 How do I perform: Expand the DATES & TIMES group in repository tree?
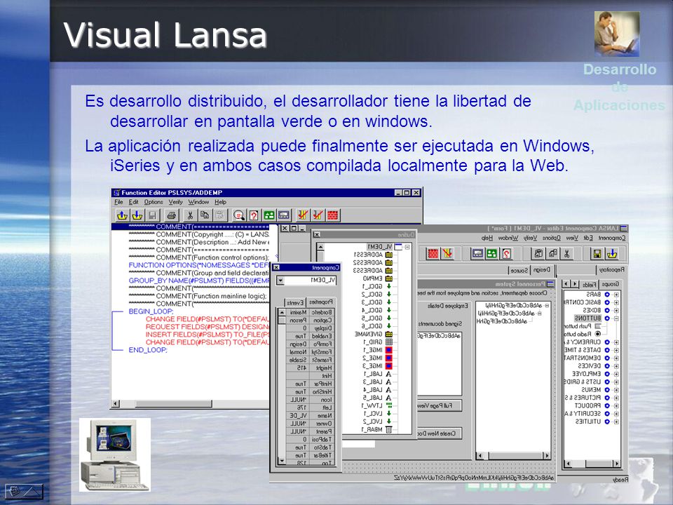click(616, 350)
